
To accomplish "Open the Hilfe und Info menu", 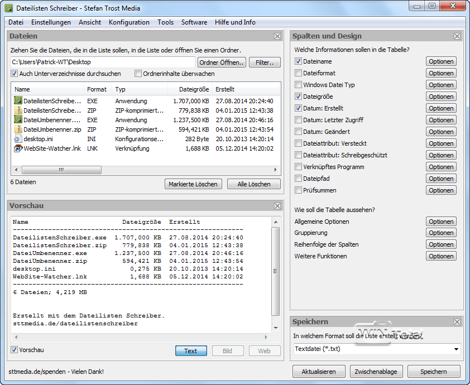I will 235,22.
